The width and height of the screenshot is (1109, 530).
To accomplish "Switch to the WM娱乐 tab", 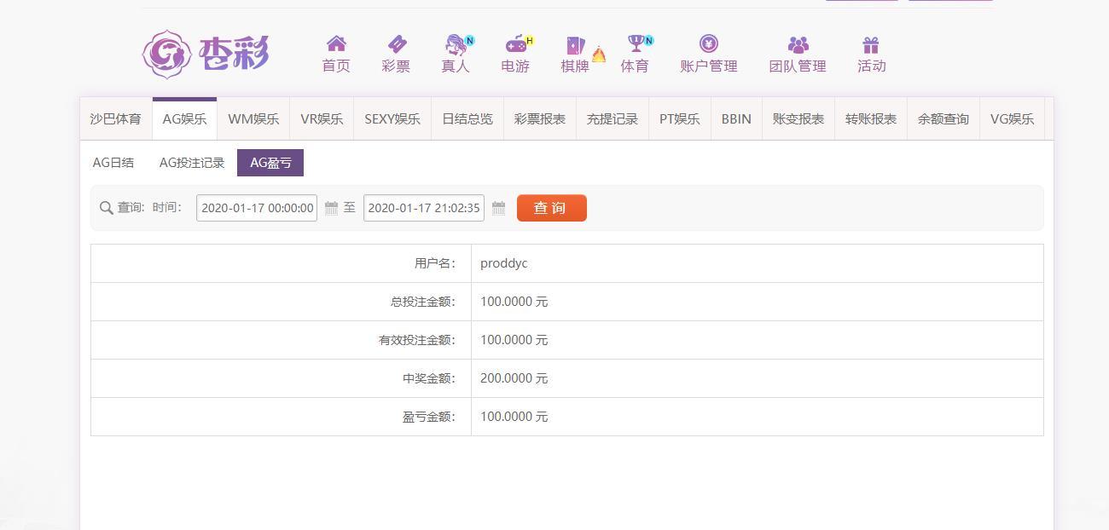I will [253, 119].
